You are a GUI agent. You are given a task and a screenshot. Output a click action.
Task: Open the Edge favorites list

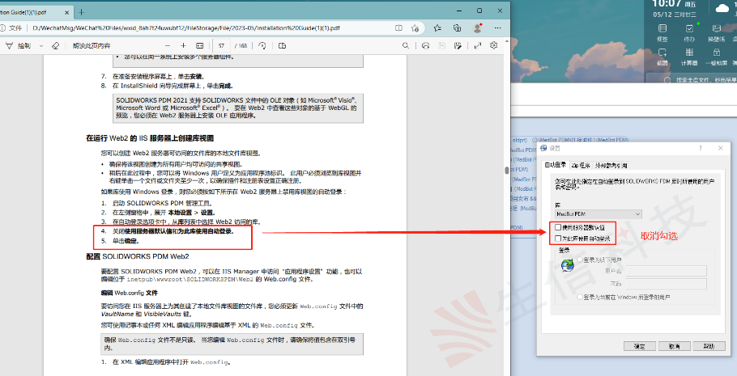point(437,28)
